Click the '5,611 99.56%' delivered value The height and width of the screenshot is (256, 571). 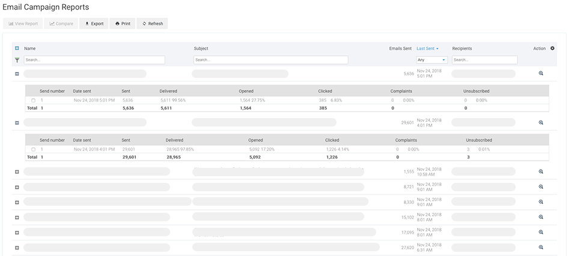(173, 100)
